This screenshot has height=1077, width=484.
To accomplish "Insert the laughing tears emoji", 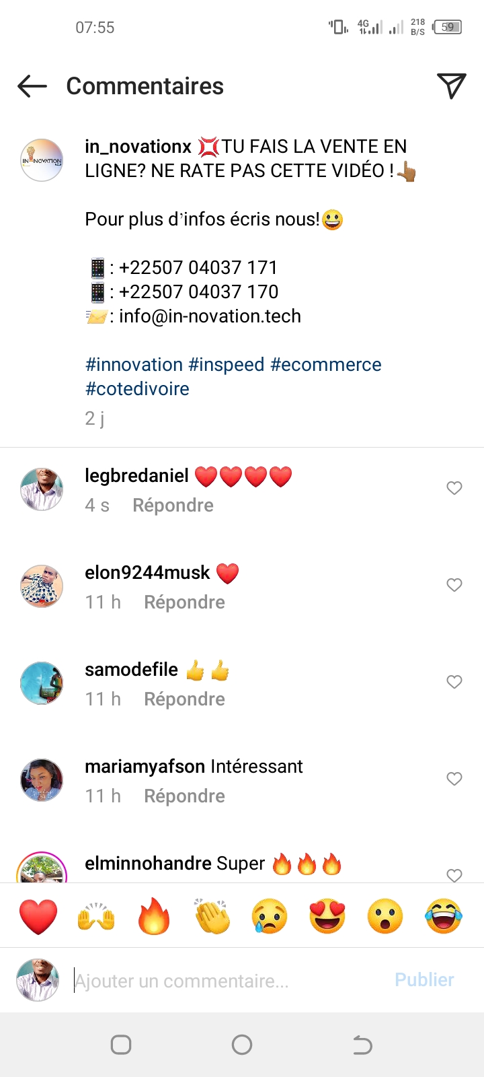I will tap(444, 917).
